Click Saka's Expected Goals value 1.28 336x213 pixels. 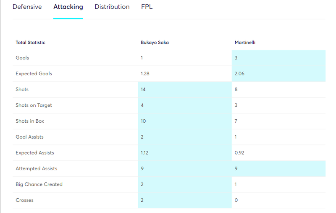click(145, 74)
